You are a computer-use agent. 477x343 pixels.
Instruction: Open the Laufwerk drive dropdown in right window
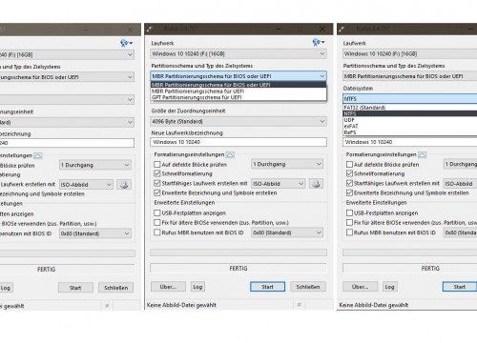pos(409,53)
